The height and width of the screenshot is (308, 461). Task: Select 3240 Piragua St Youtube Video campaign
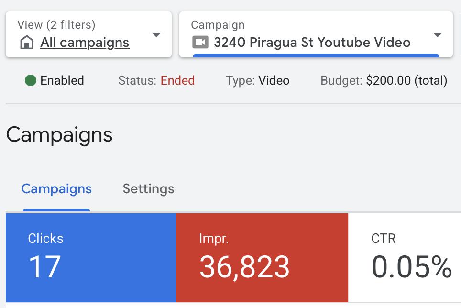click(312, 43)
